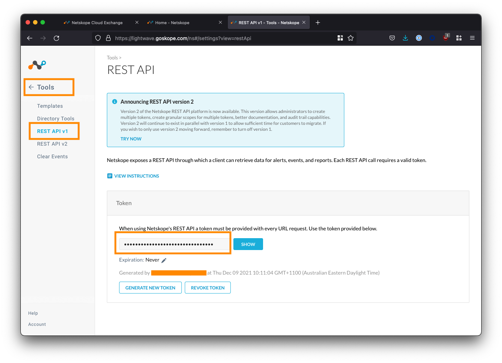Click the site lock padlock icon
Viewport: 502px width, 363px height.
108,38
